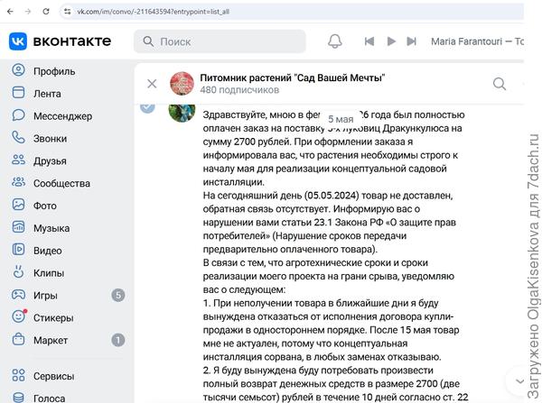Search within conversation magnifier icon
This screenshot has height=403, width=542.
[x=500, y=84]
